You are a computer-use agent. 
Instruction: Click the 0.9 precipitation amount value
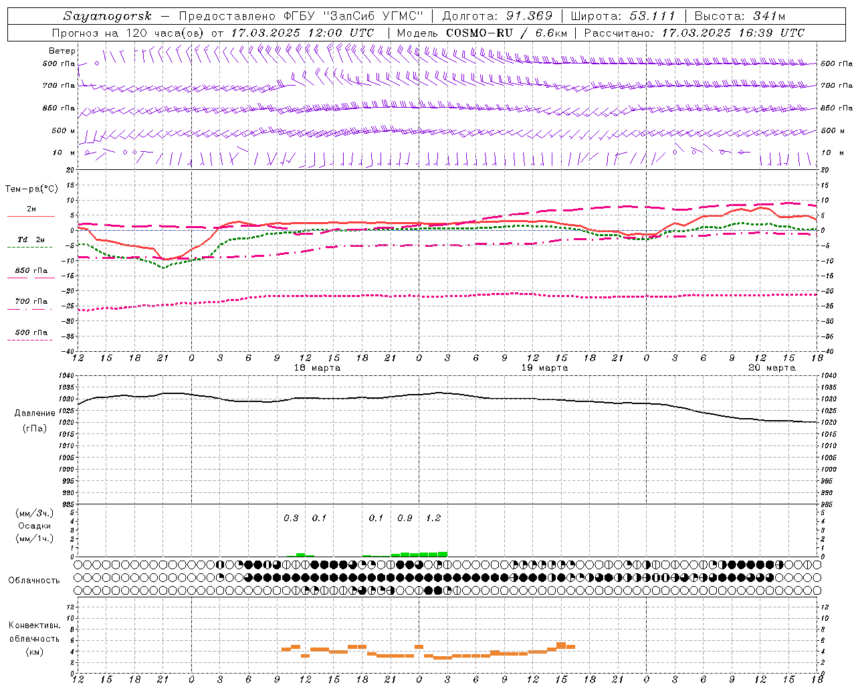click(405, 518)
